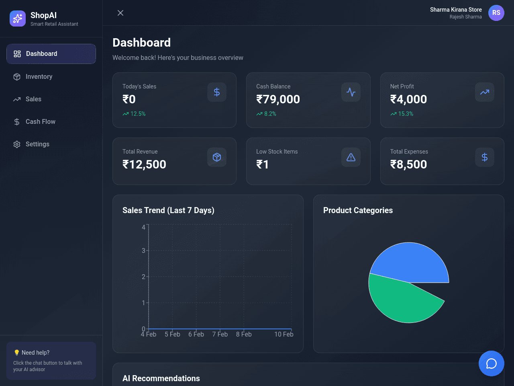Image resolution: width=514 pixels, height=386 pixels.
Task: Close the sidebar with the X icon
Action: (x=120, y=13)
